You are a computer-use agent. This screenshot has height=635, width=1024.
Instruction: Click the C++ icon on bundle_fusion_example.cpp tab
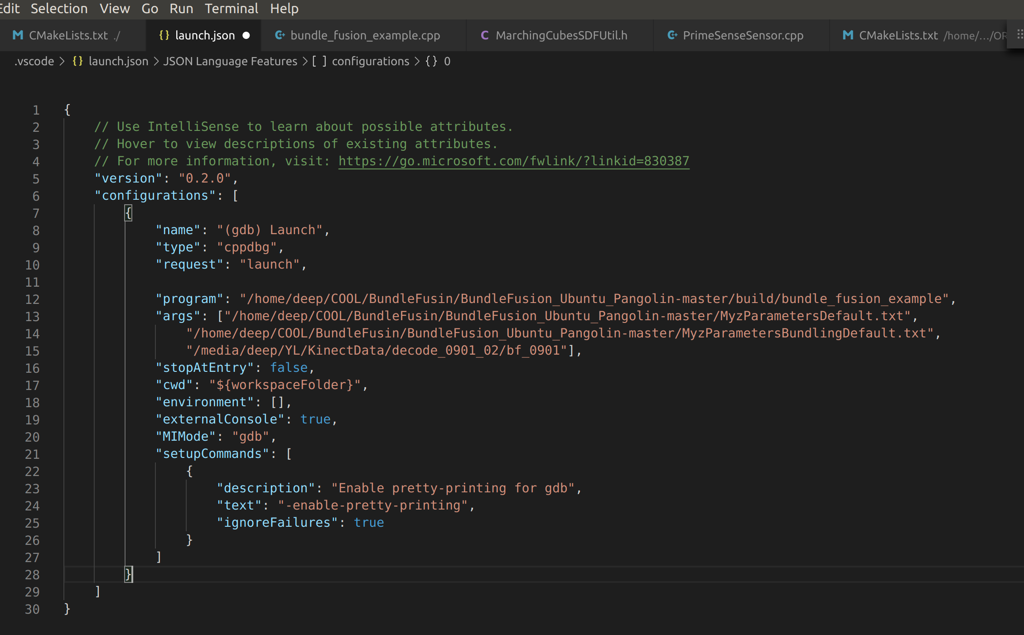[x=280, y=35]
